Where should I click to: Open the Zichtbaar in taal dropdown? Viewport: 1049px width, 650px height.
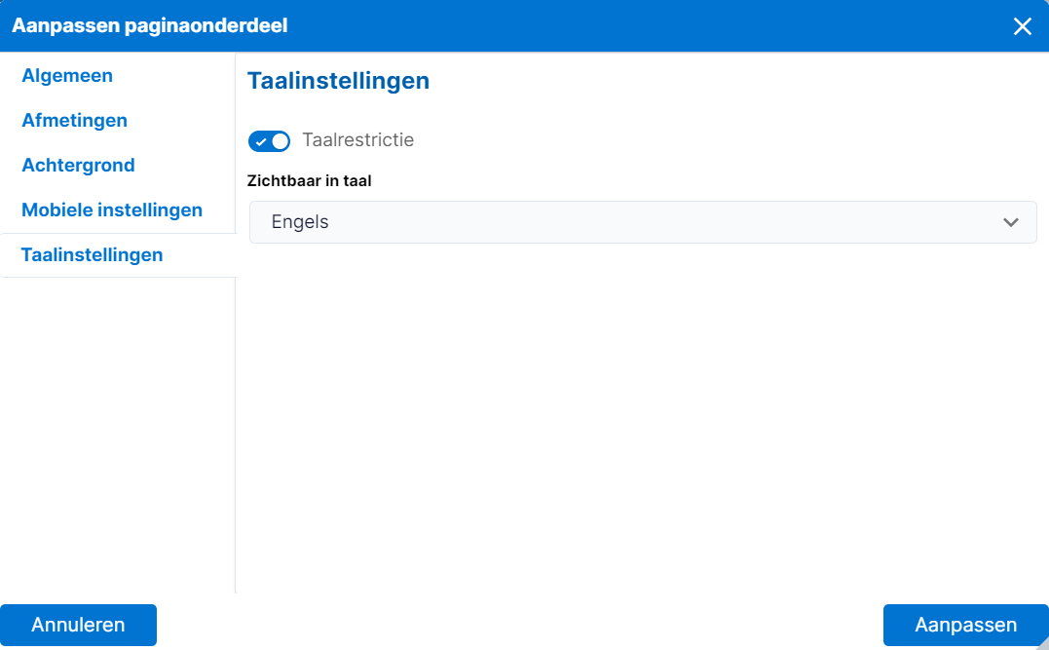pyautogui.click(x=643, y=222)
